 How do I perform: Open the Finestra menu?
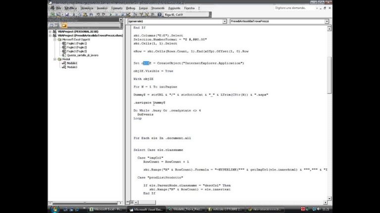(190, 8)
